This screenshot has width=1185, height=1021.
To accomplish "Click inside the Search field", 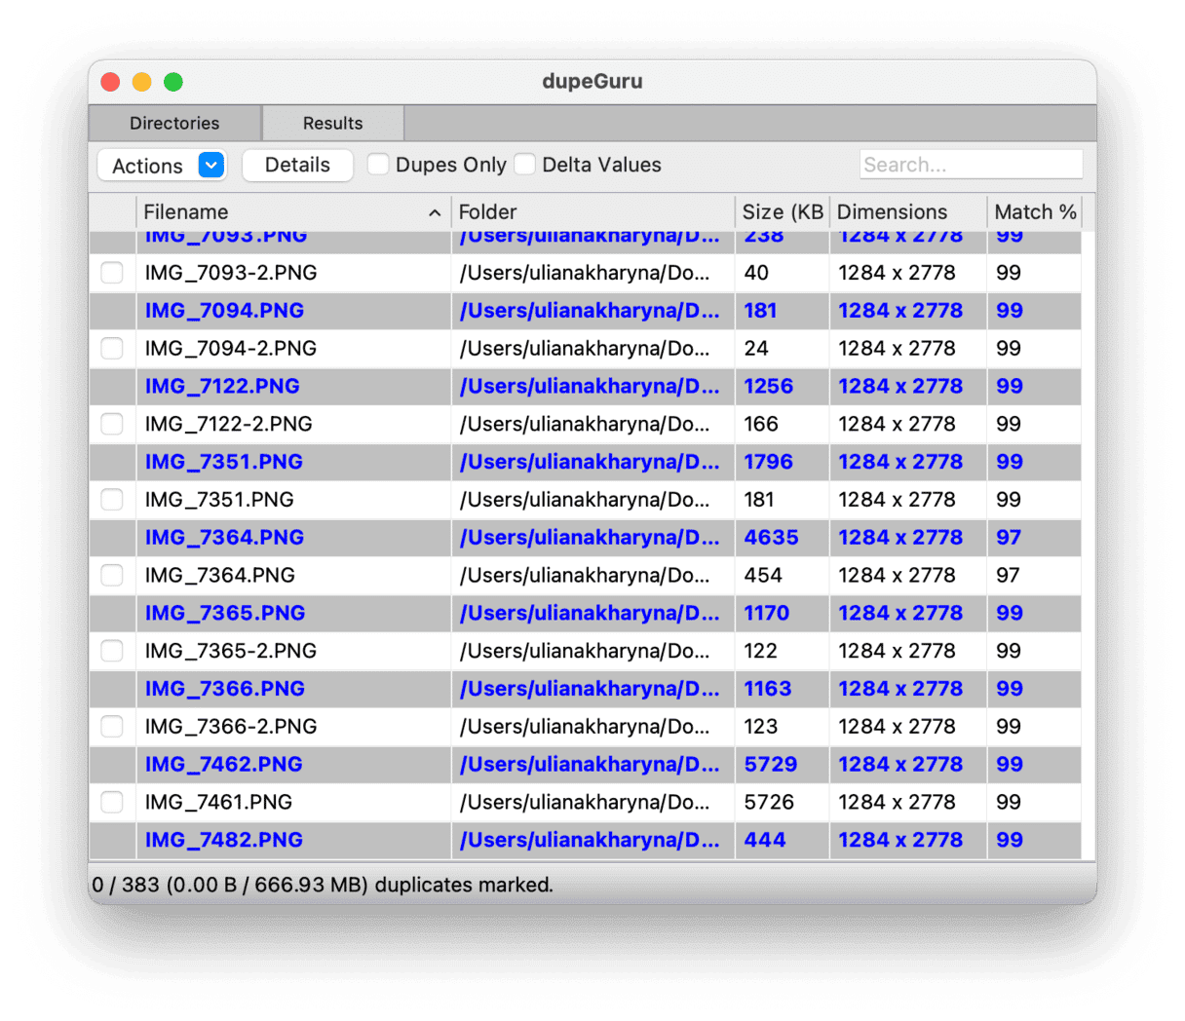I will [x=971, y=164].
